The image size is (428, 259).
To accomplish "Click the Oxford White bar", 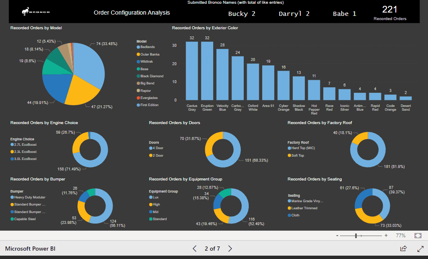I will tap(253, 82).
